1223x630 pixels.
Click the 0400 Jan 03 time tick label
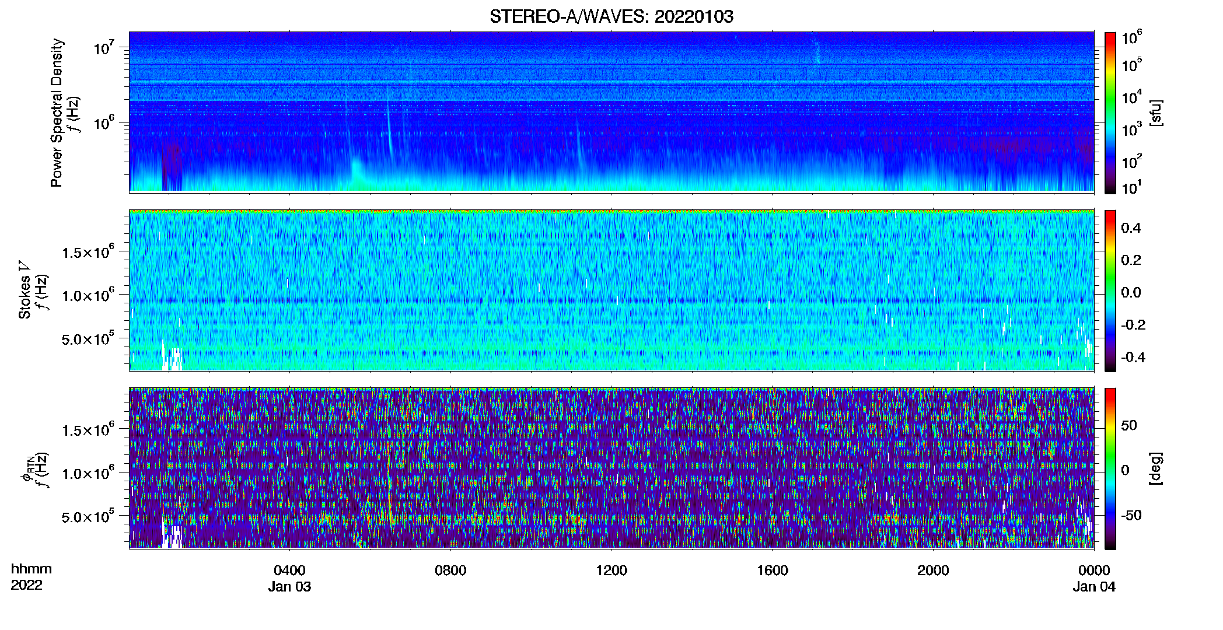coord(289,578)
